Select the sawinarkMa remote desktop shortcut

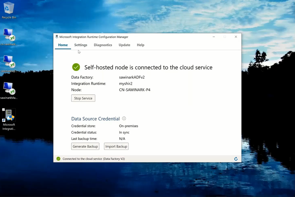coord(9,91)
